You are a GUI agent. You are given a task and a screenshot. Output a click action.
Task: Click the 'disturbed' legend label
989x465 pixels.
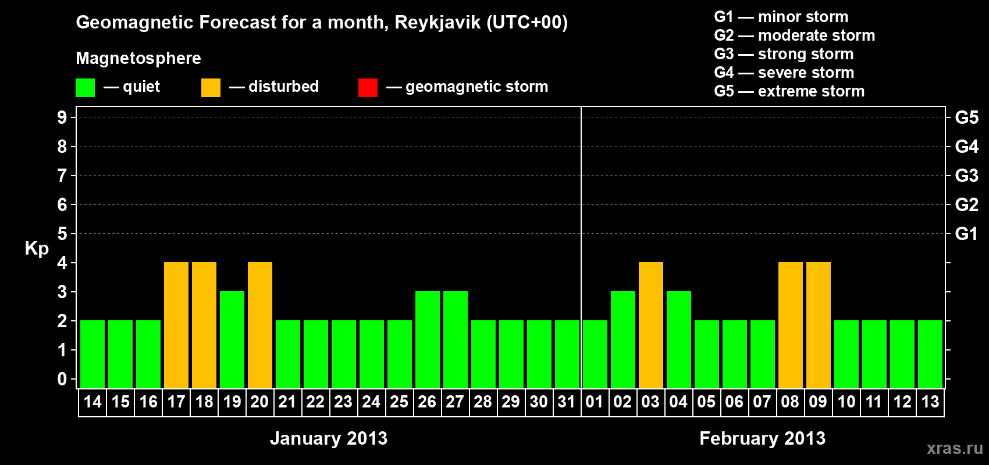[284, 87]
